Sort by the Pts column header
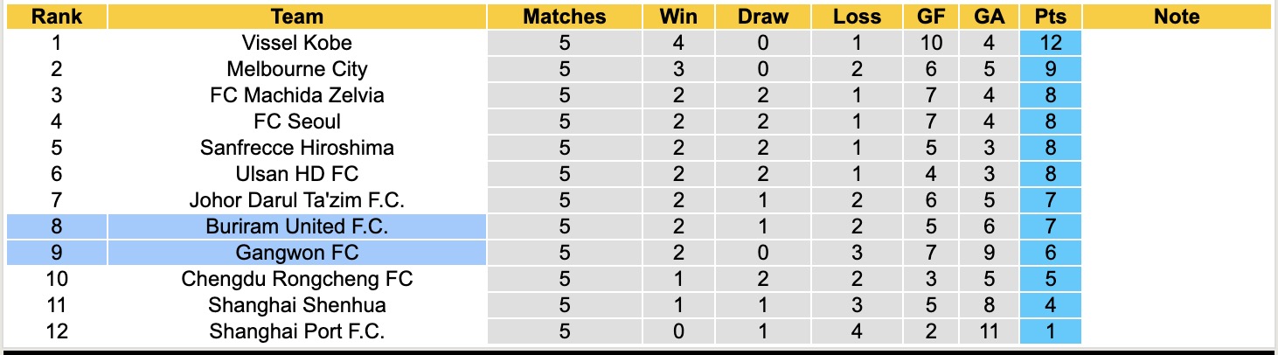The height and width of the screenshot is (355, 1278). point(1050,17)
